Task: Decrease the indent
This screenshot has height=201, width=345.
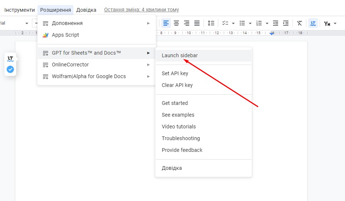Action: (x=276, y=23)
